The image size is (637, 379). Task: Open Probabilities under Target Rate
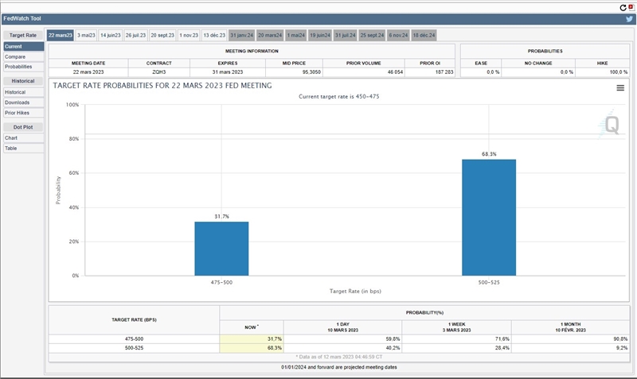pos(18,67)
